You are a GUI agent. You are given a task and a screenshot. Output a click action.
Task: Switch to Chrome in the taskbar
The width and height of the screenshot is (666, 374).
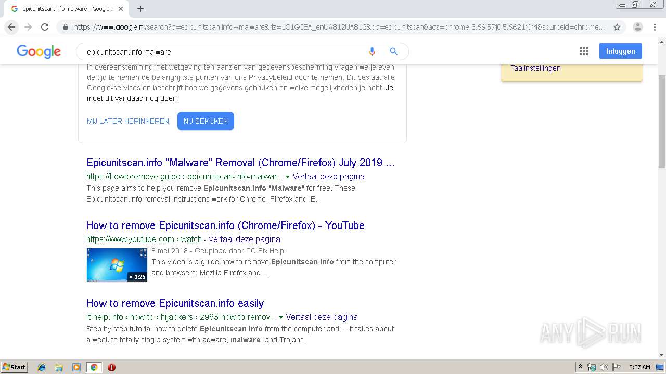(x=94, y=367)
